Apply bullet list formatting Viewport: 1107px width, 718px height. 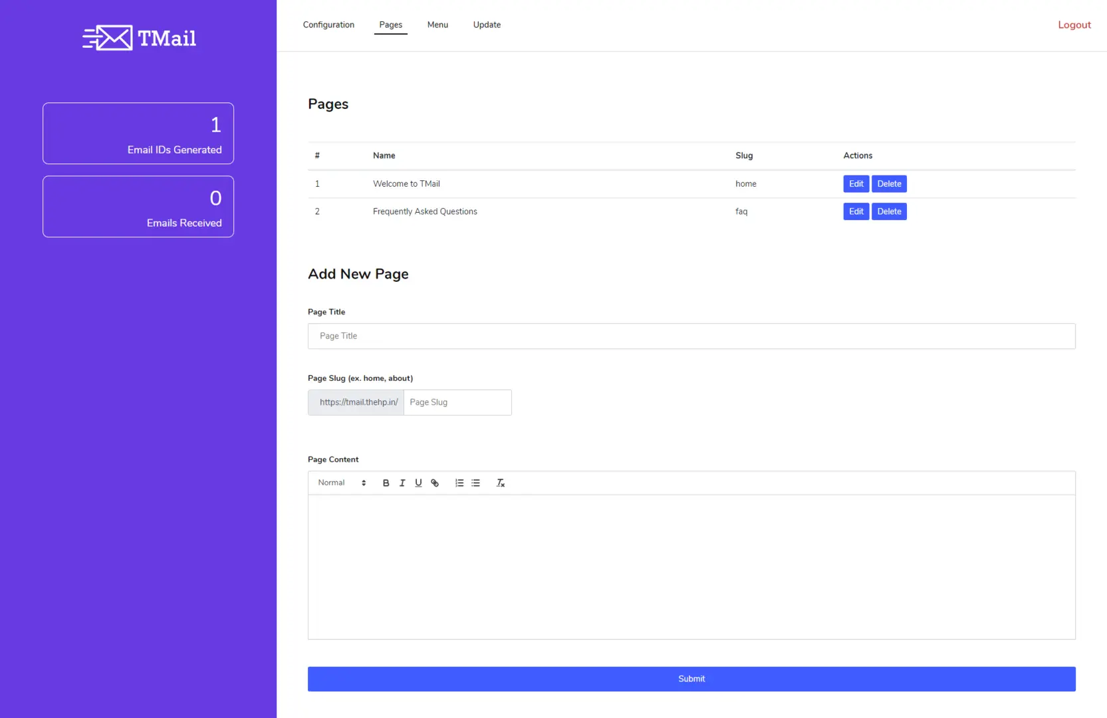[476, 483]
